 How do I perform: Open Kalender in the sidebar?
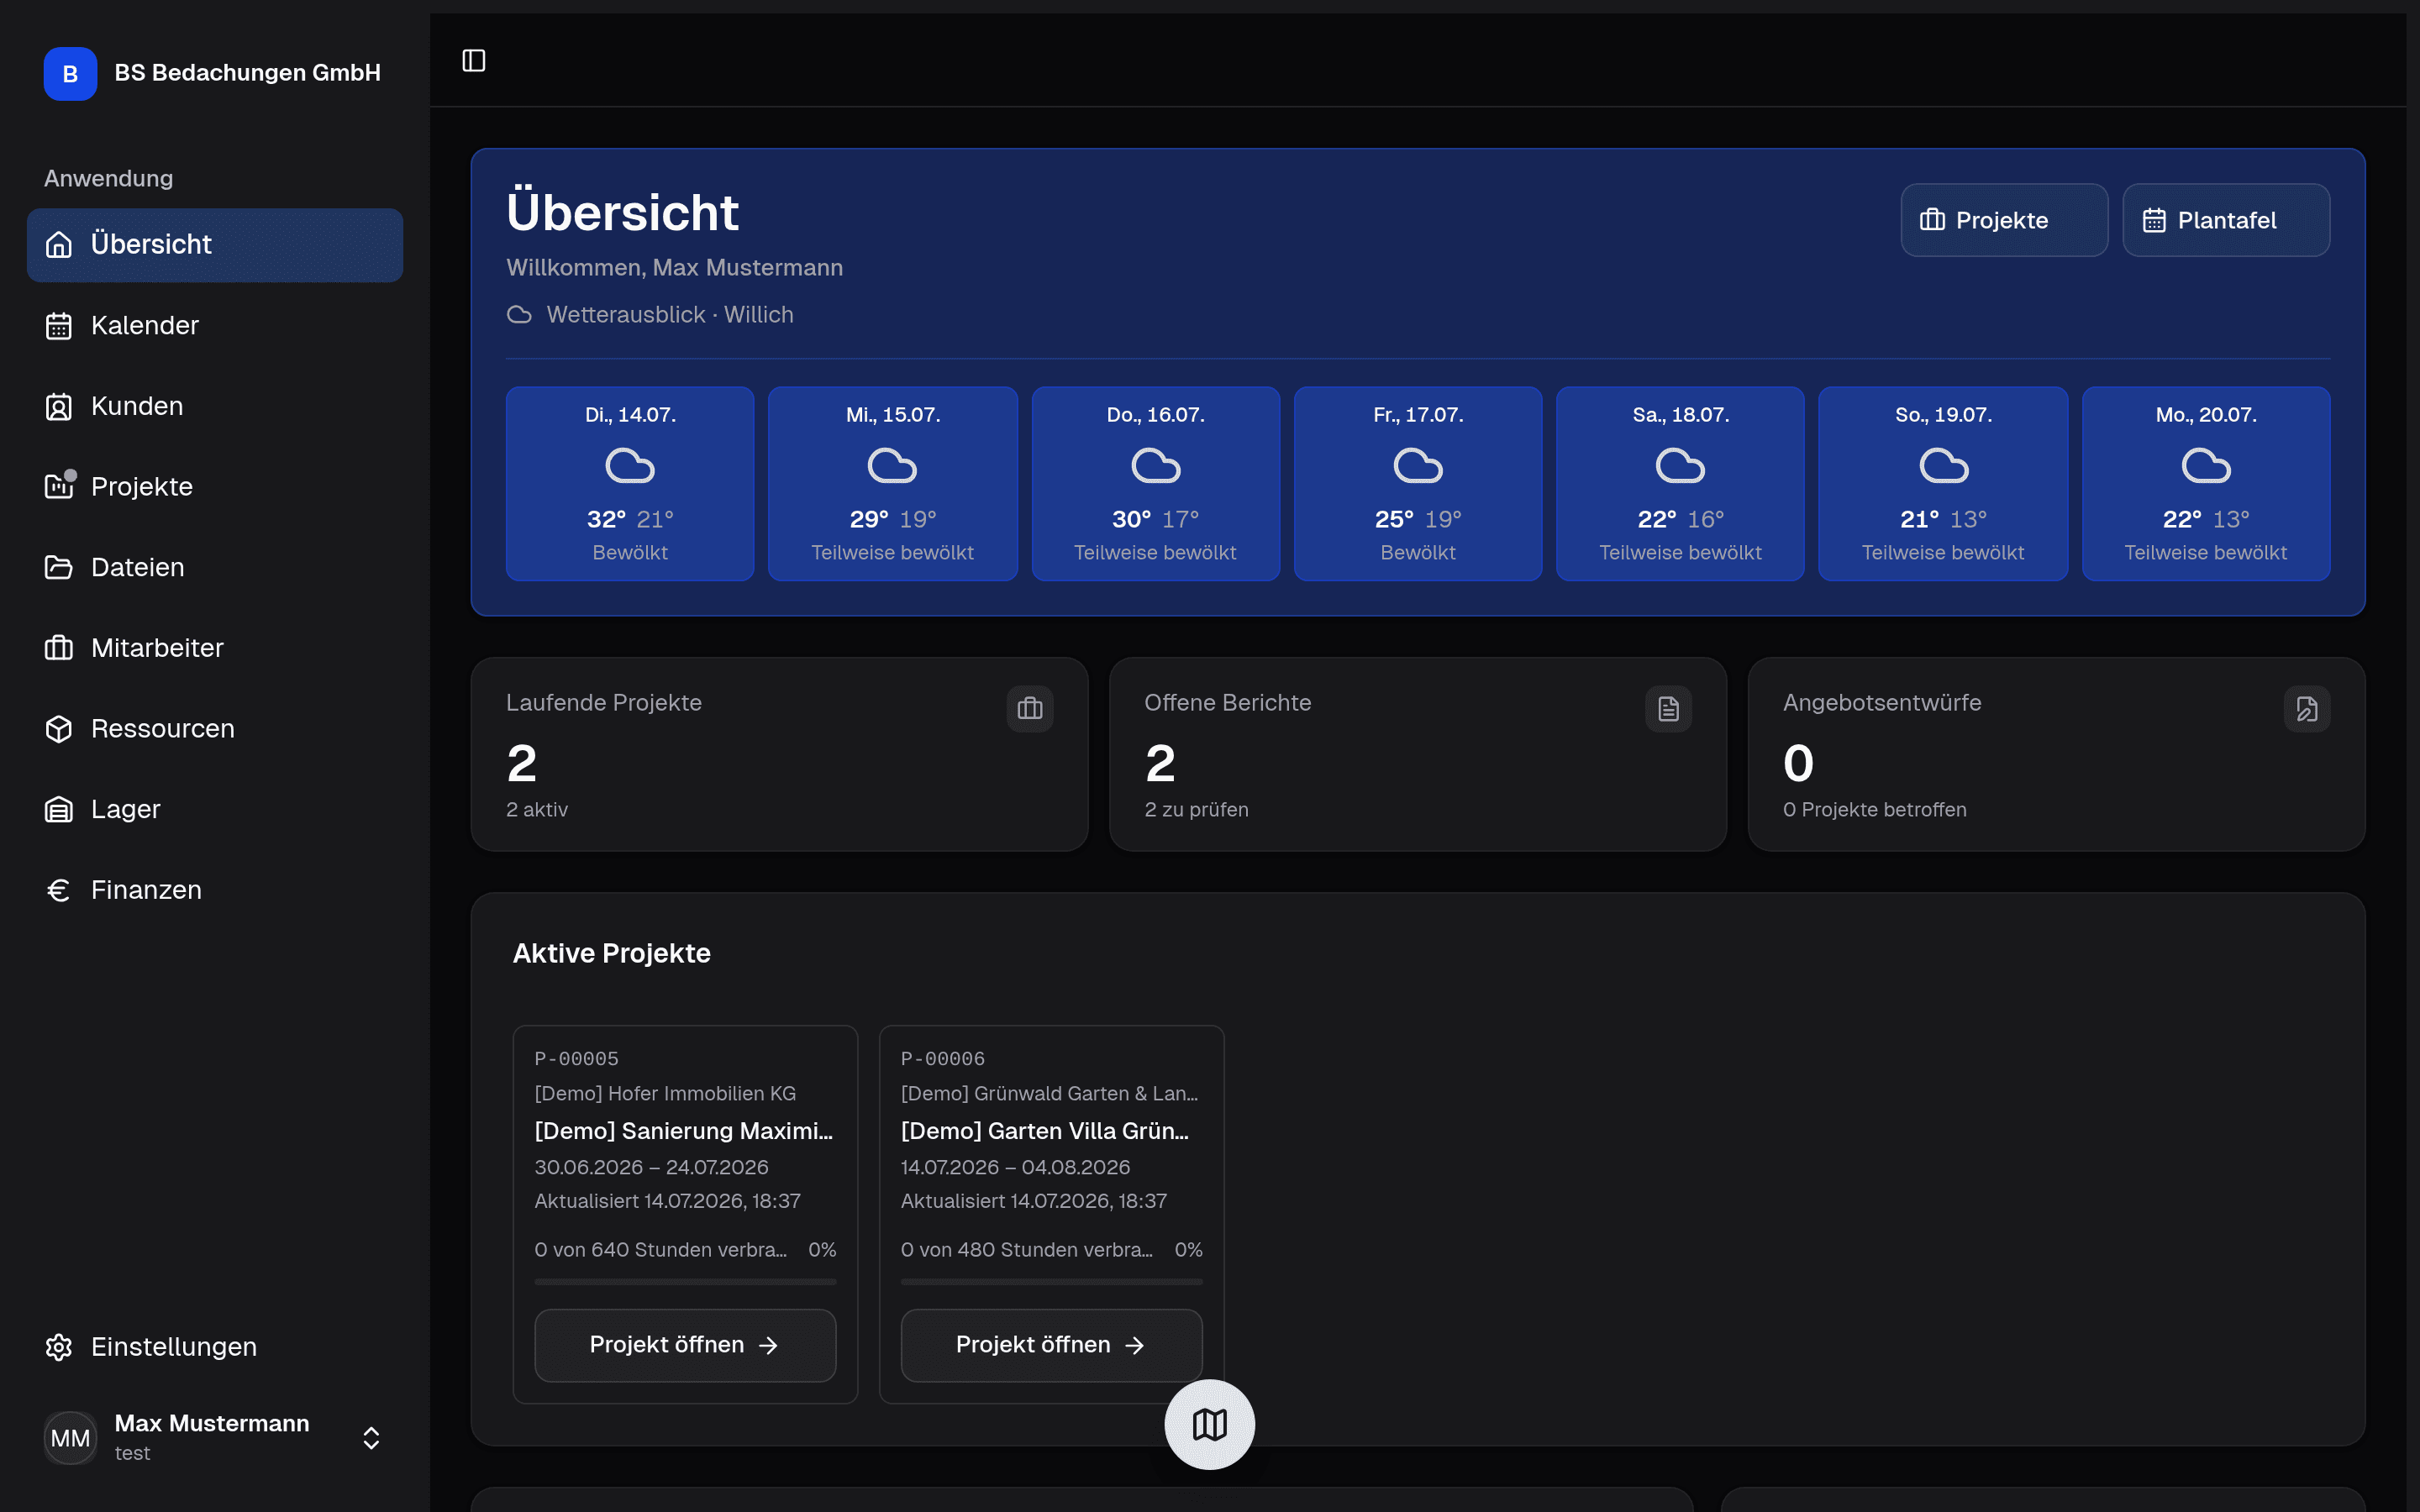coord(215,326)
